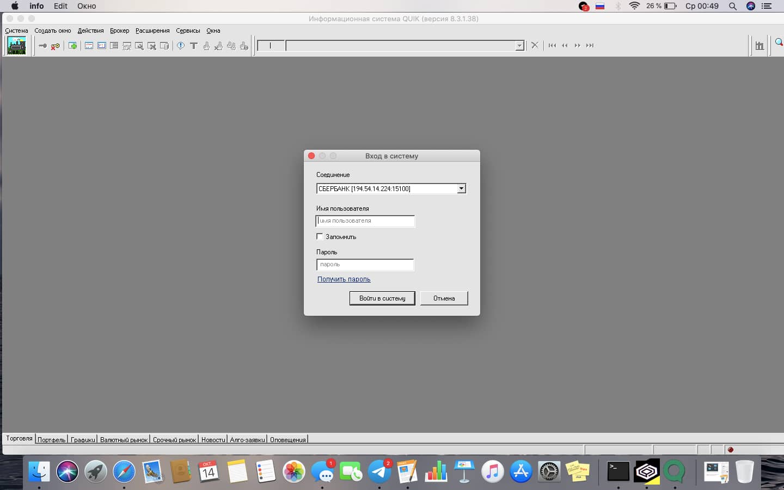Click the key with red cross disconnect icon
This screenshot has width=784, height=490.
tap(55, 46)
